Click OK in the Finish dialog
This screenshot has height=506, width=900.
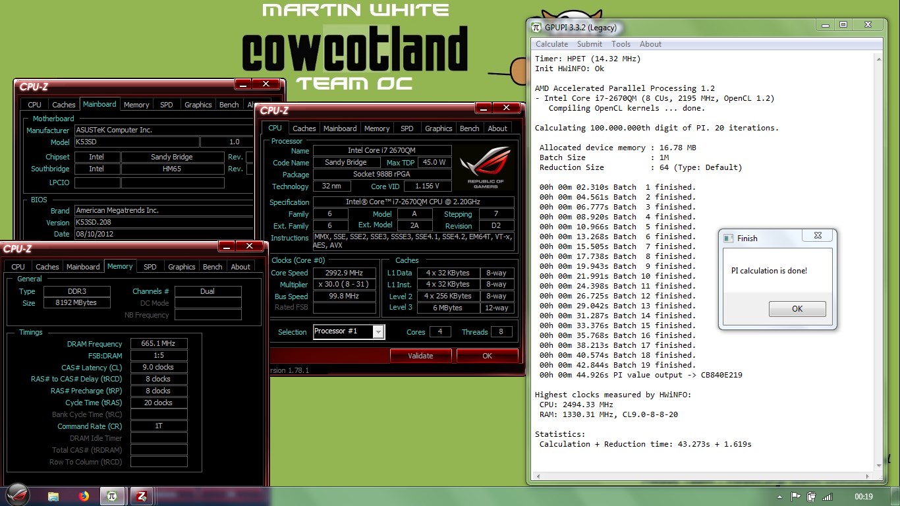(x=797, y=309)
